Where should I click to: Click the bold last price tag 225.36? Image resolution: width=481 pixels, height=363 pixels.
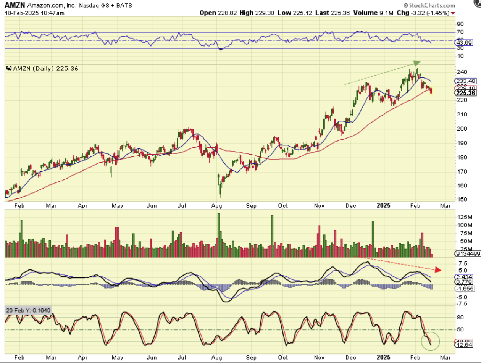pyautogui.click(x=465, y=93)
